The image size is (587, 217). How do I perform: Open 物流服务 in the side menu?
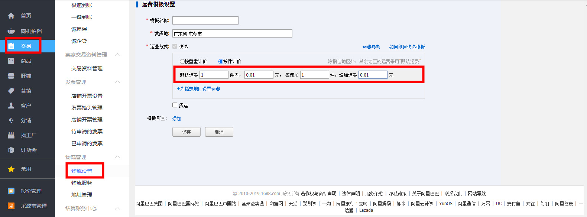(81, 183)
